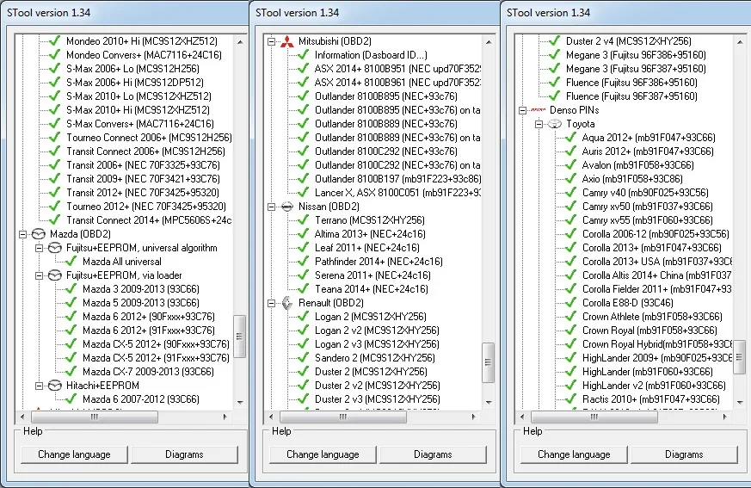Select Outlander 8100B197 (mb91F223+93c86)
The height and width of the screenshot is (488, 751).
[397, 179]
